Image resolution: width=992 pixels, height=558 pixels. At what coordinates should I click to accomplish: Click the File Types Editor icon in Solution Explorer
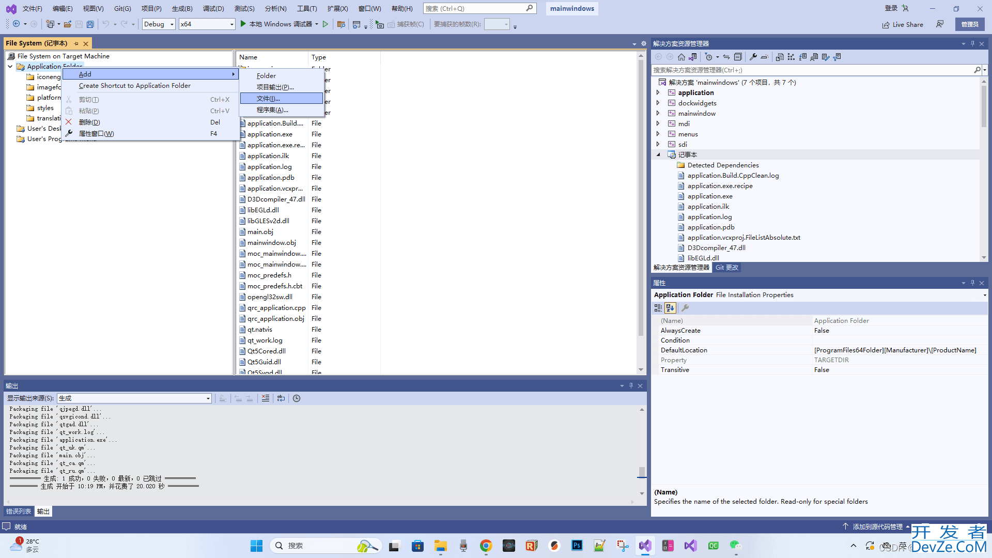tap(802, 57)
